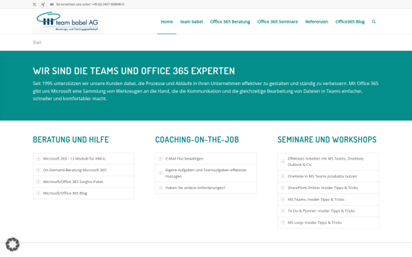Expand plus icon for On-Demand-Beratung Microsoft 365
412x257 pixels.
click(38, 170)
